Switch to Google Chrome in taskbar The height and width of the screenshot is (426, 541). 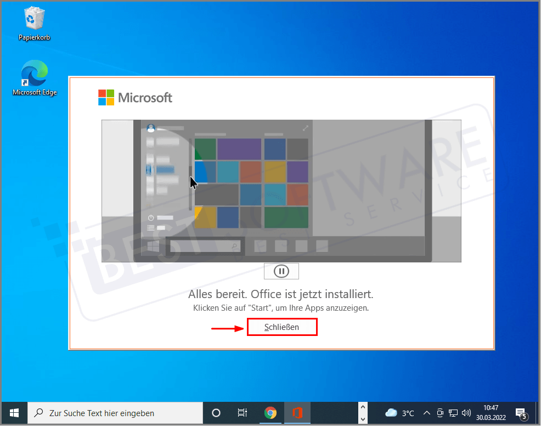[x=270, y=413]
